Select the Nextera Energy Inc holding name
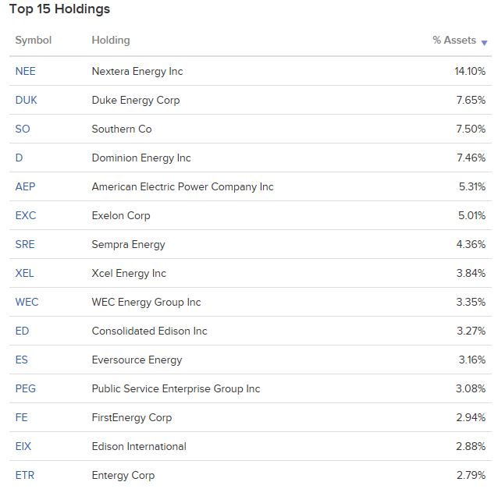The height and width of the screenshot is (489, 498). 137,71
